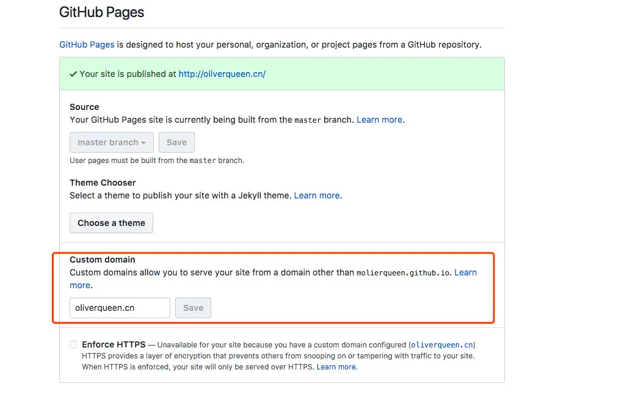Click the Choose a theme button
Image resolution: width=638 pixels, height=400 pixels.
click(111, 223)
